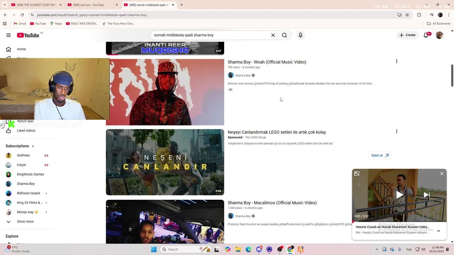Screen dimensions: 454x255
Task: Open The-Truly-Poor-Dire bookmark
Action: (x=118, y=24)
